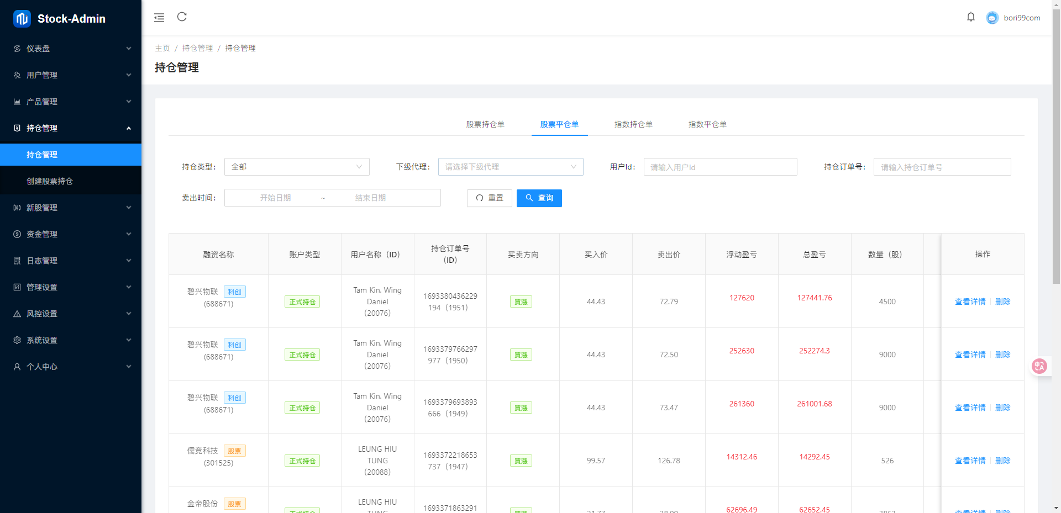Click the user avatar icon for bori99com
The width and height of the screenshot is (1061, 513).
992,18
